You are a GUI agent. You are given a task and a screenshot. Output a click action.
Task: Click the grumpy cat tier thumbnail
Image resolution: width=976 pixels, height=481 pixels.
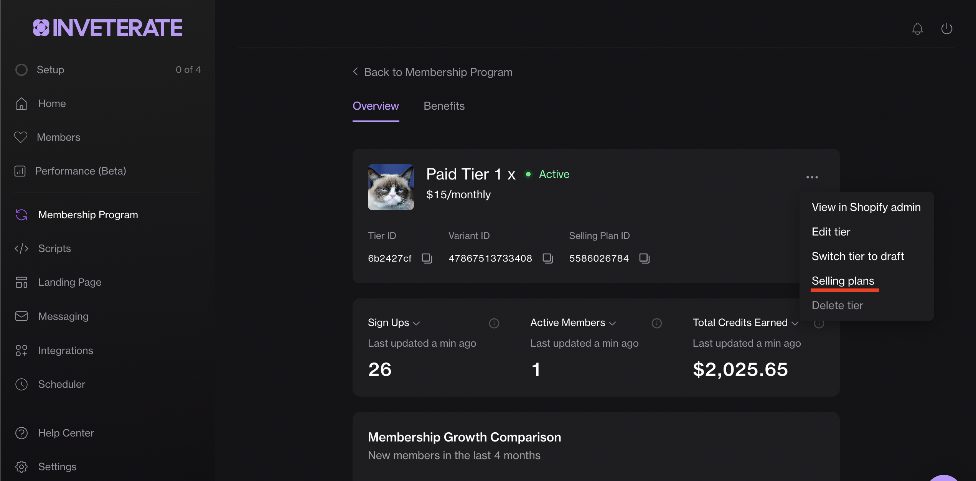click(391, 187)
